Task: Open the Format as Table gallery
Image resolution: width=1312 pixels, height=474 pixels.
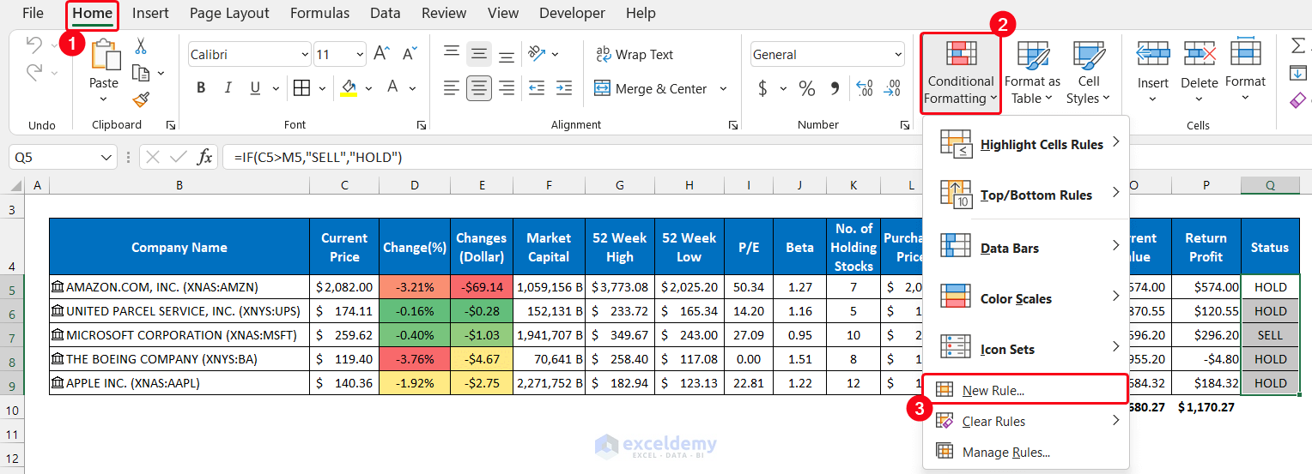Action: click(1032, 73)
